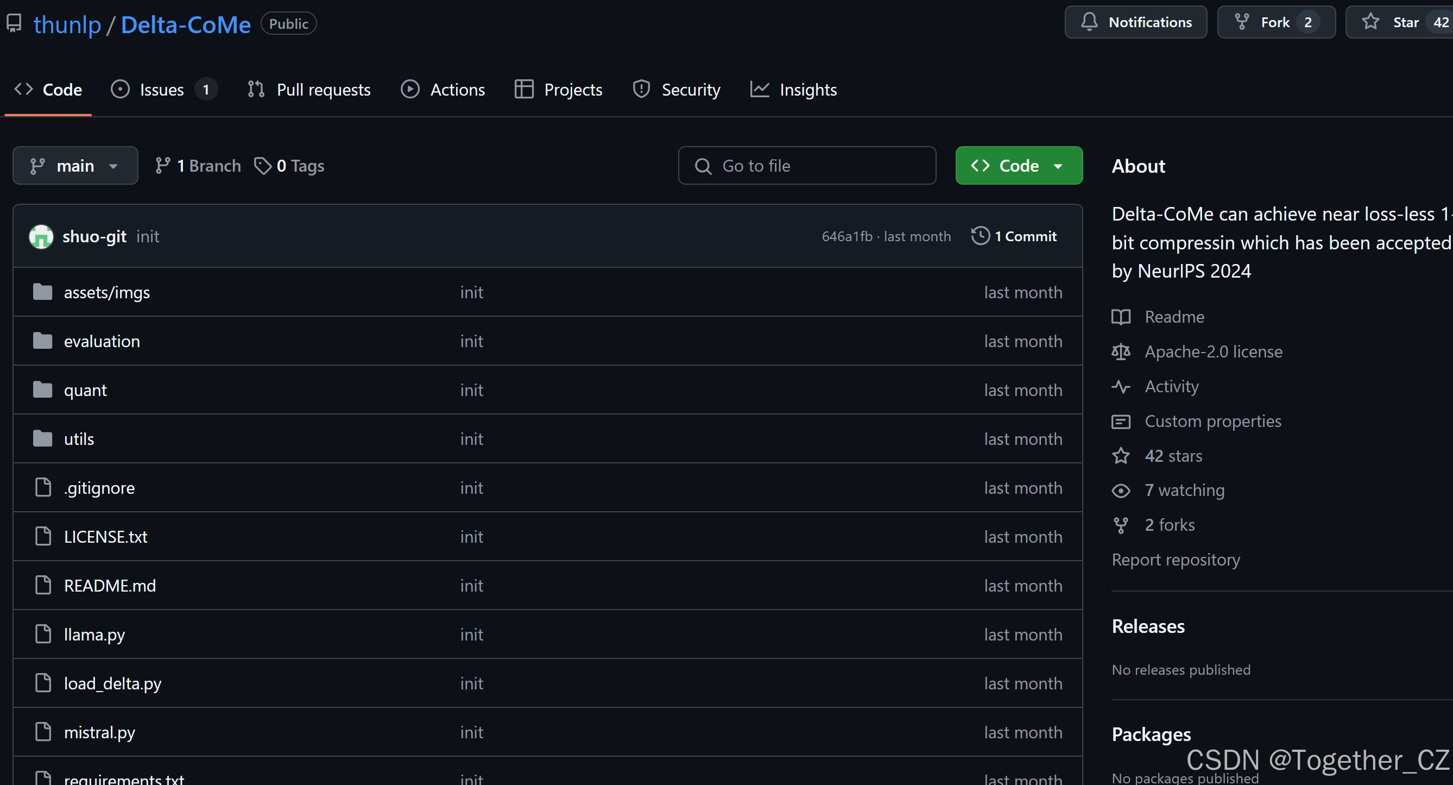Click the Activity pulse icon
The image size is (1453, 785).
click(x=1120, y=387)
